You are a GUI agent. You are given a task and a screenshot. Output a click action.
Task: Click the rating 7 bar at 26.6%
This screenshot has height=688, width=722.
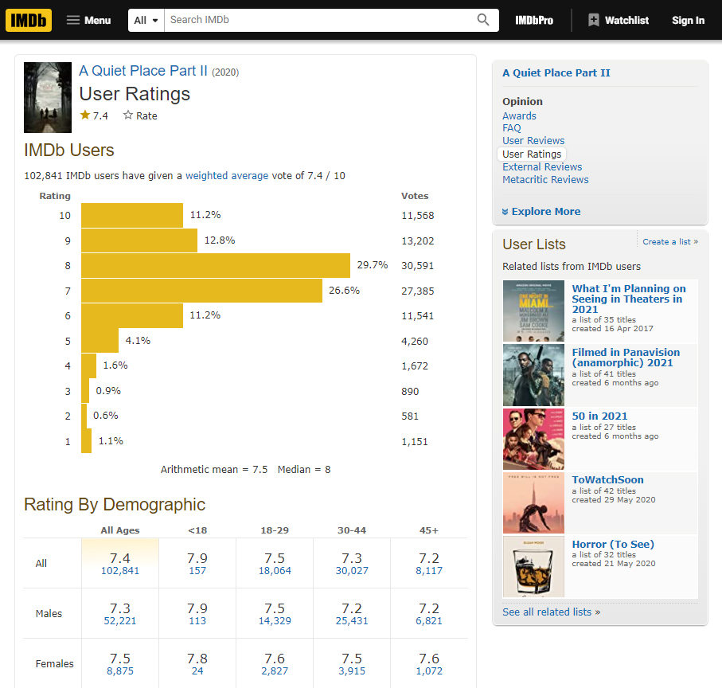pos(201,291)
